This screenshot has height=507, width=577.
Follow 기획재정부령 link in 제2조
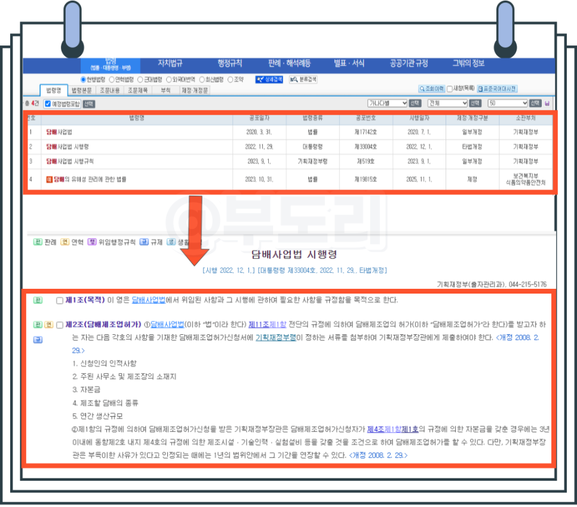point(276,338)
